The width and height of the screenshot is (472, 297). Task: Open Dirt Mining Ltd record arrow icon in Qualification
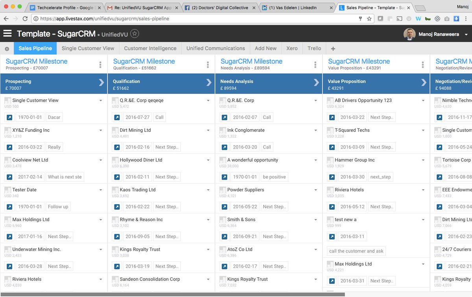point(116,147)
